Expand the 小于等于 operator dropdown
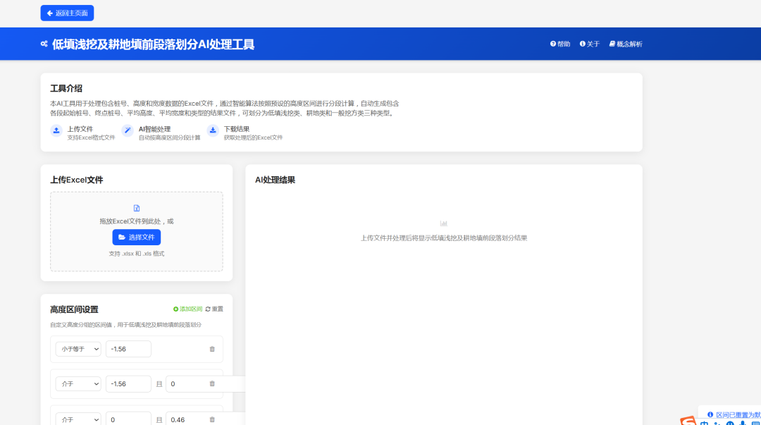 (x=78, y=349)
